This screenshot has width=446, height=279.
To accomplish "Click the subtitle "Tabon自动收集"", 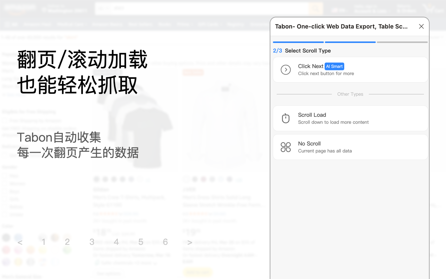I will (59, 137).
